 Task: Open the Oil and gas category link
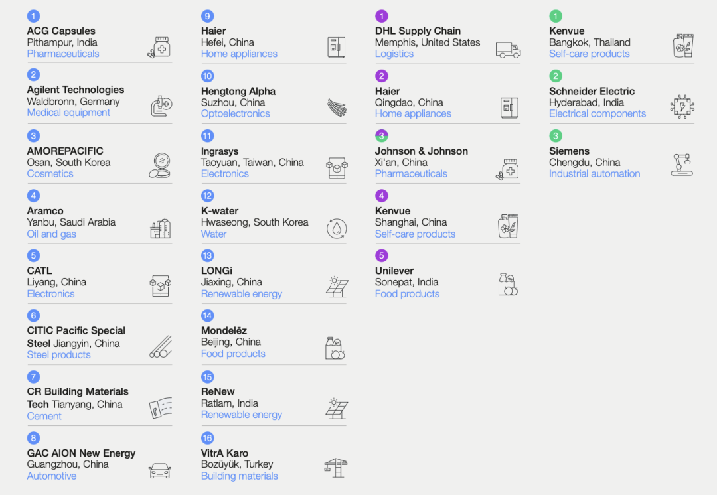click(52, 234)
